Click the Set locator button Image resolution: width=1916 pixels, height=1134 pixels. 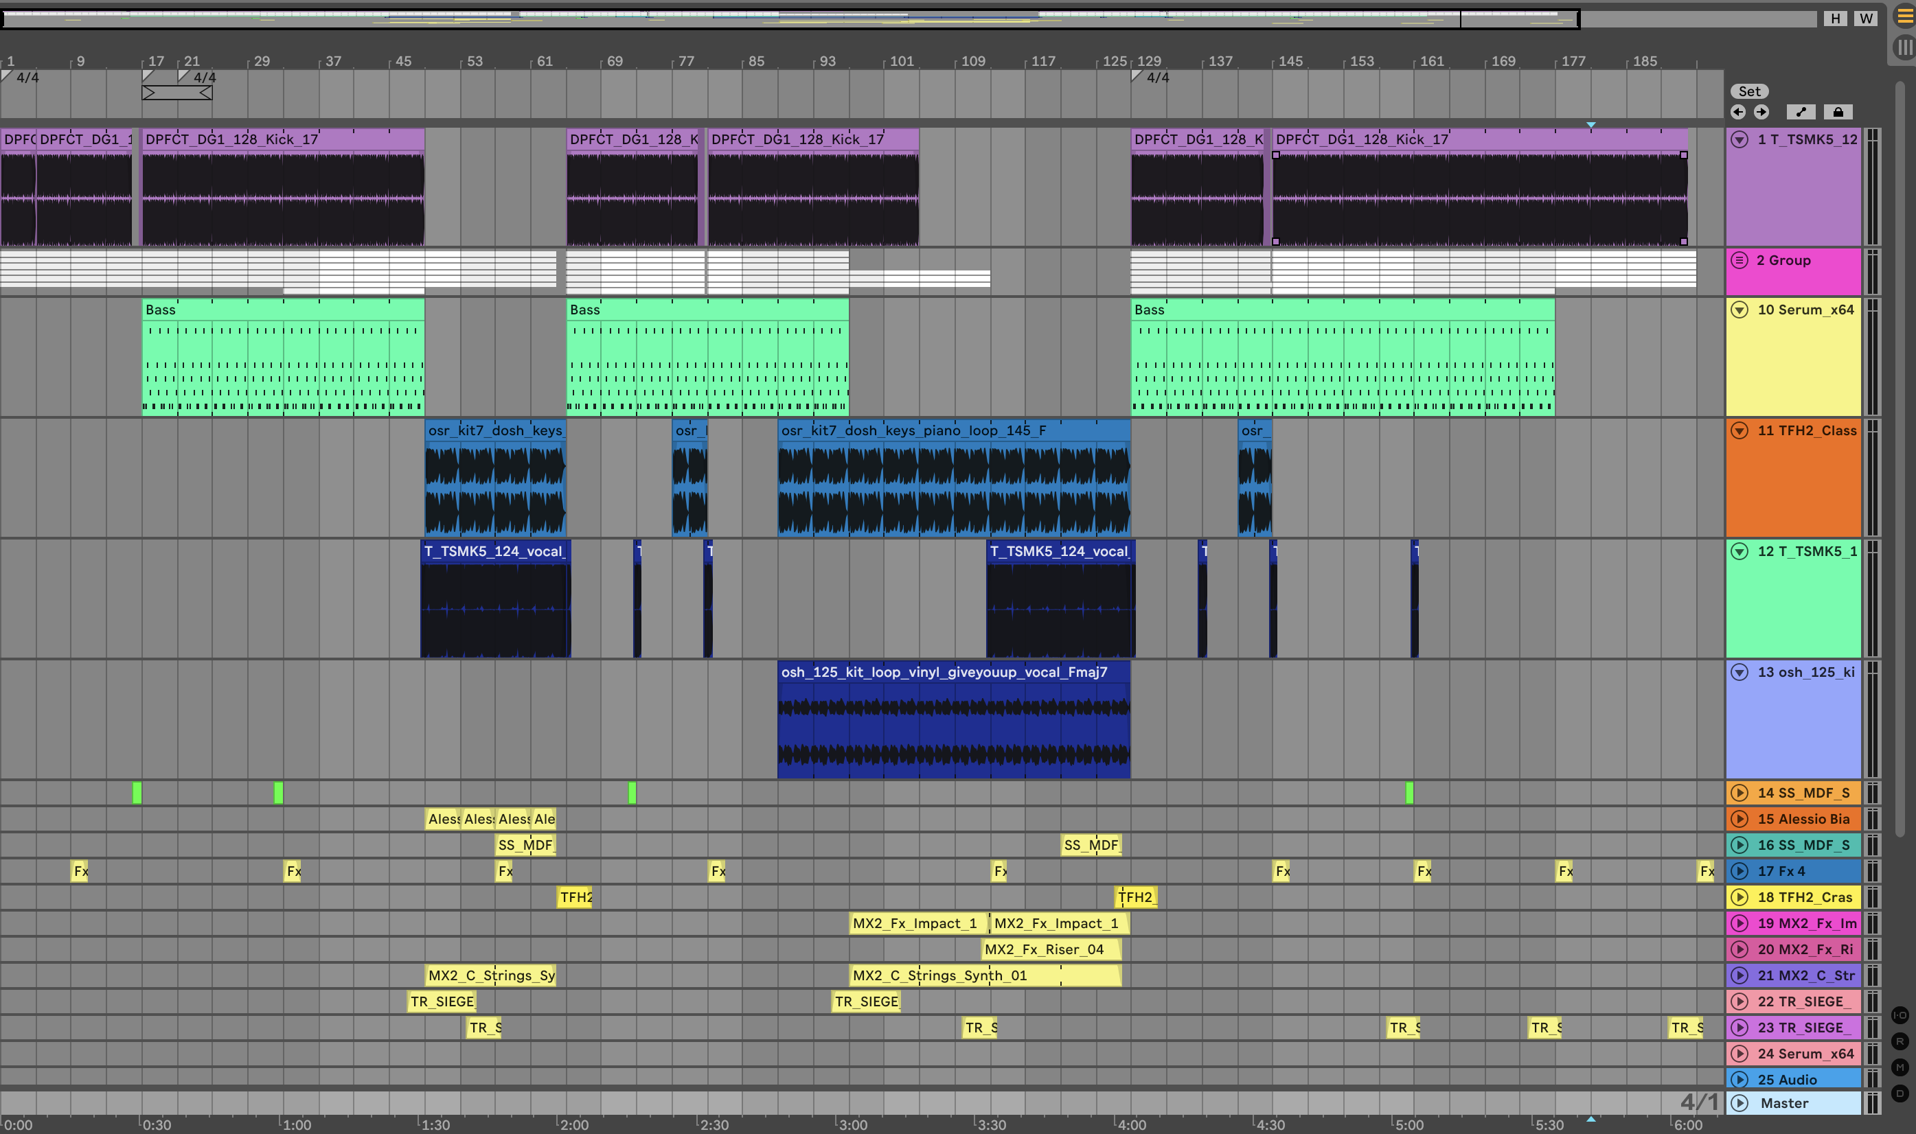point(1749,91)
